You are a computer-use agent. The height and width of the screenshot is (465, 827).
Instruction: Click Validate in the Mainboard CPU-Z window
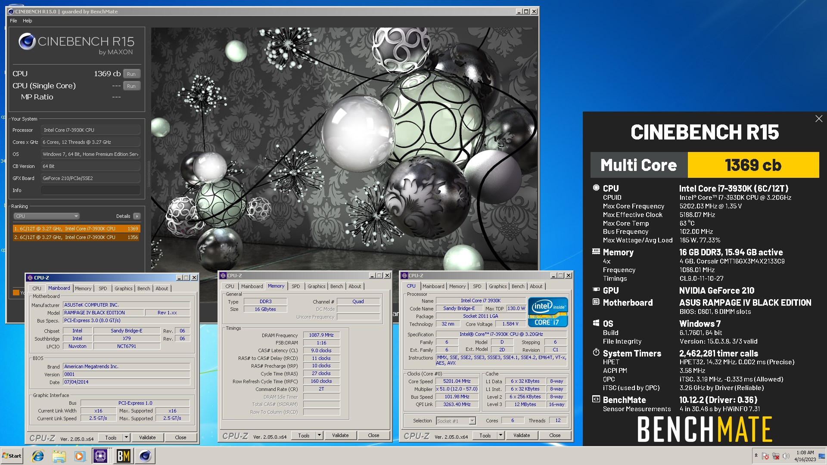click(x=147, y=437)
